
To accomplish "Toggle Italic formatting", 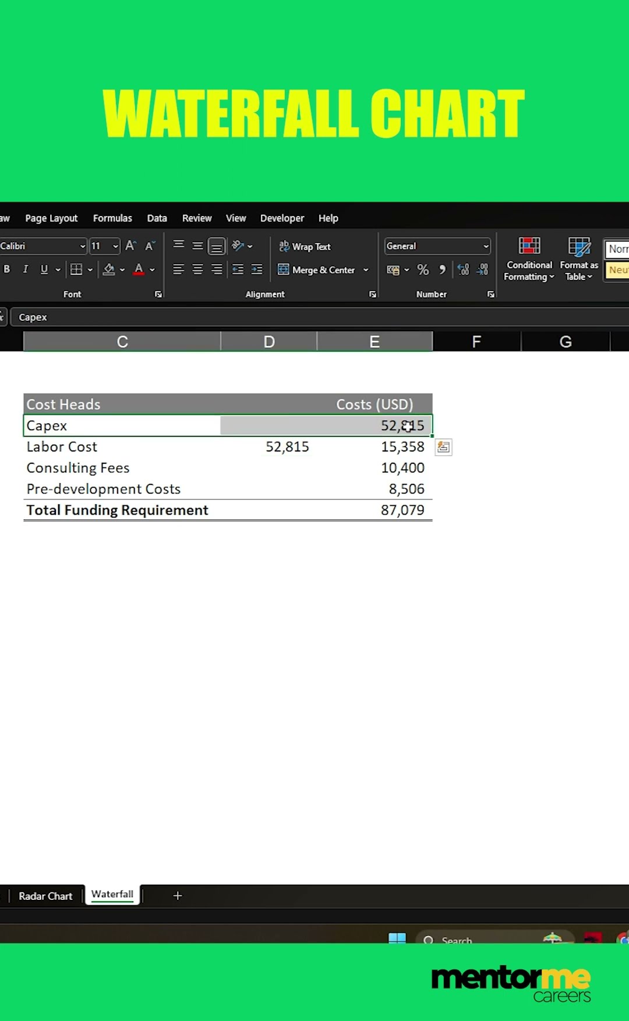I will tap(25, 270).
